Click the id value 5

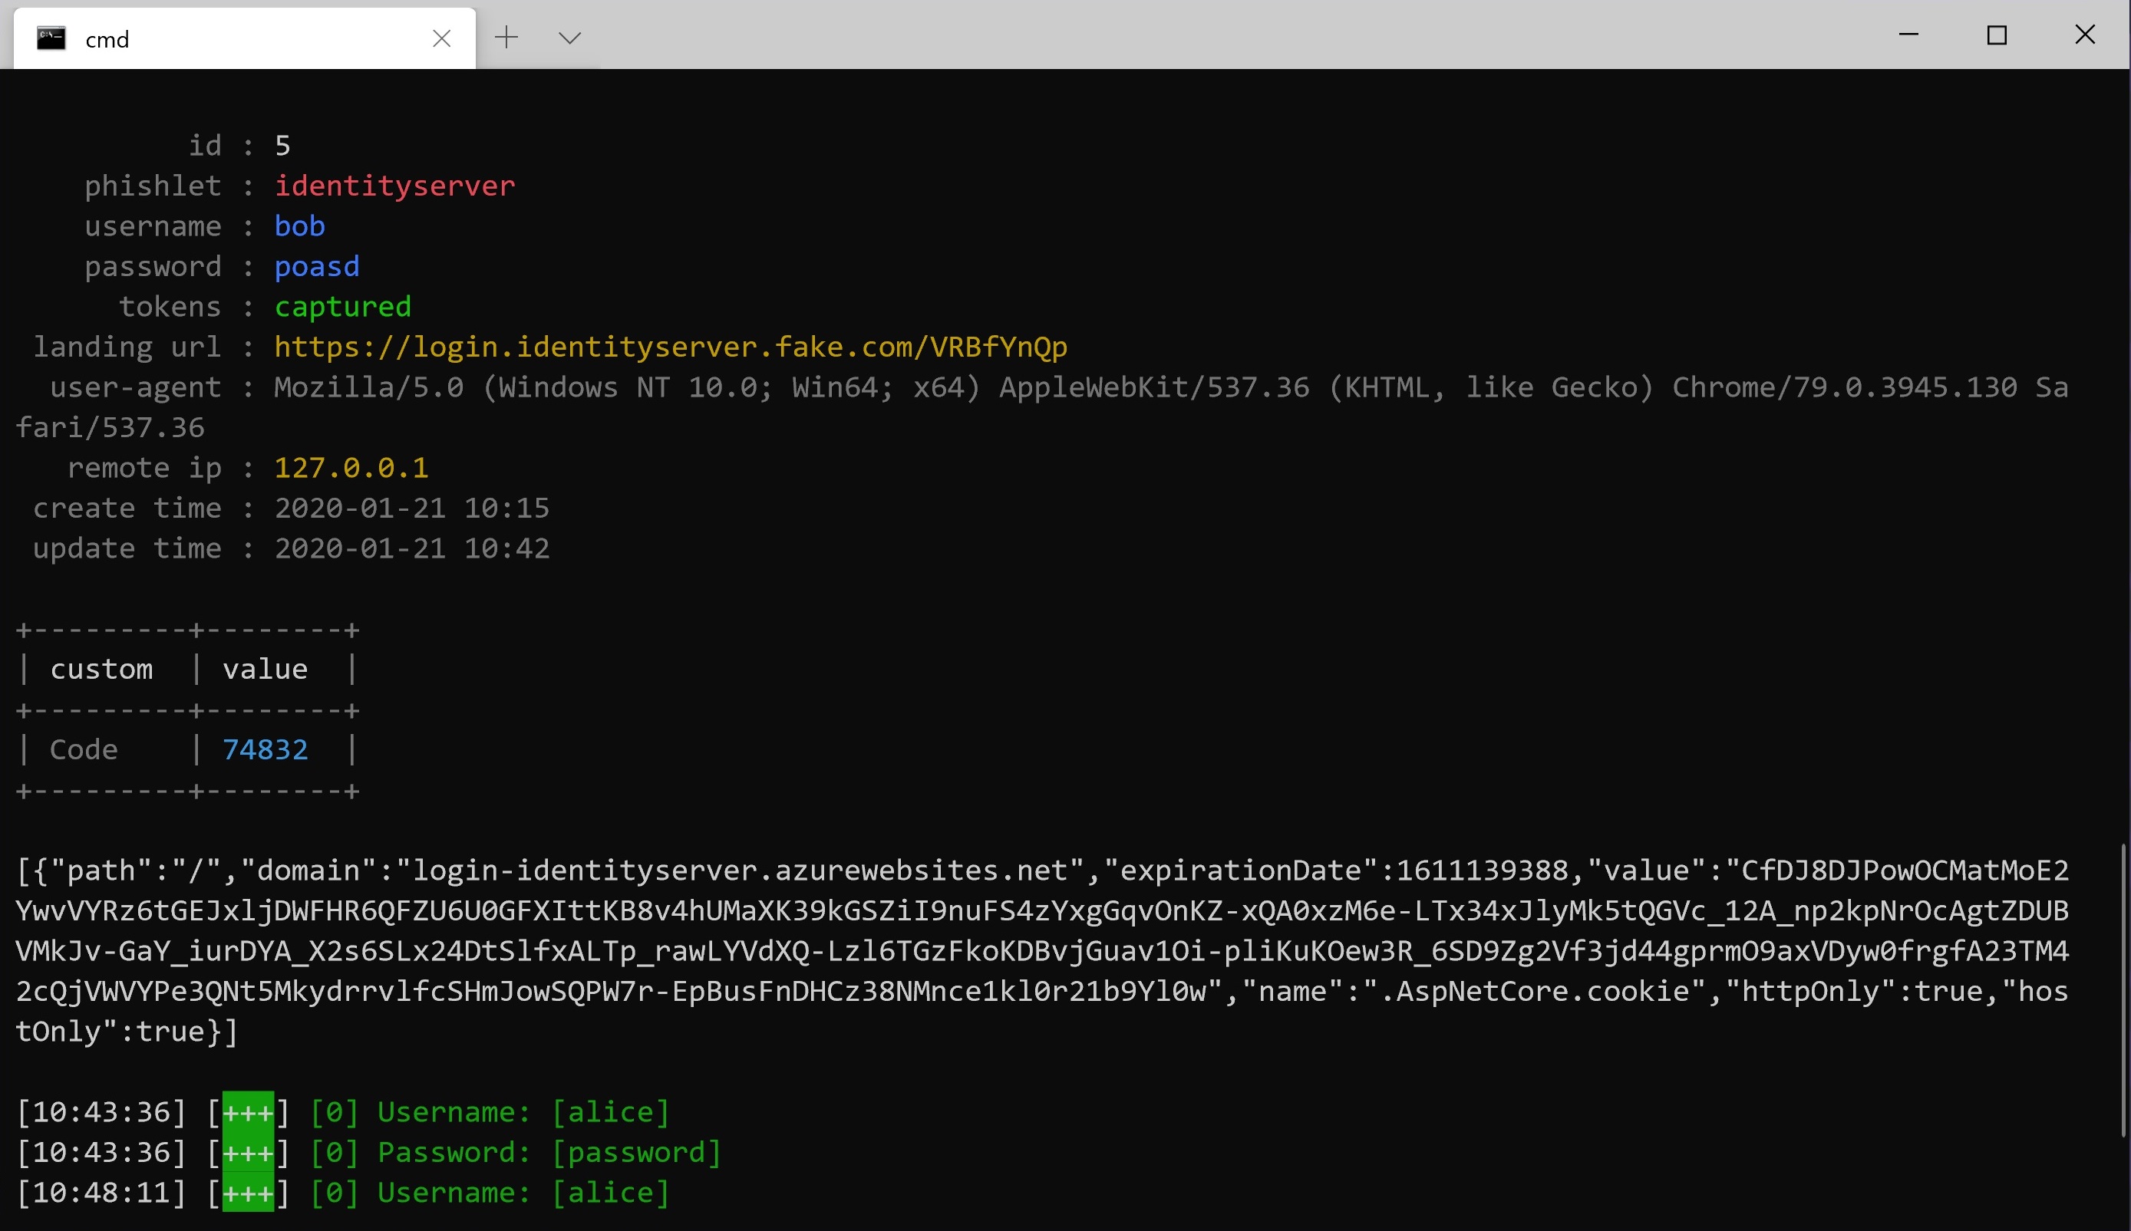(282, 146)
